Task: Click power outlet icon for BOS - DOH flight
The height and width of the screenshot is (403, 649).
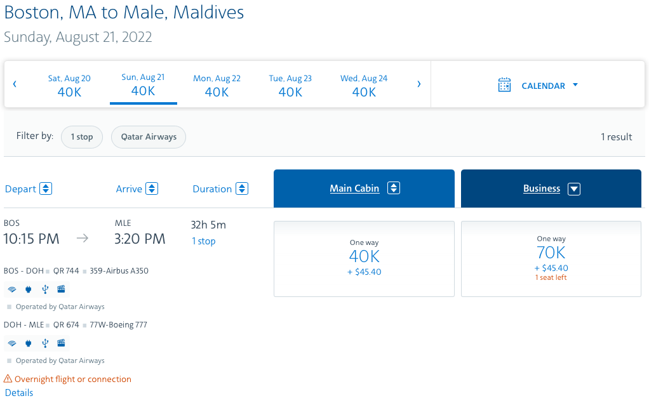Action: pos(28,289)
